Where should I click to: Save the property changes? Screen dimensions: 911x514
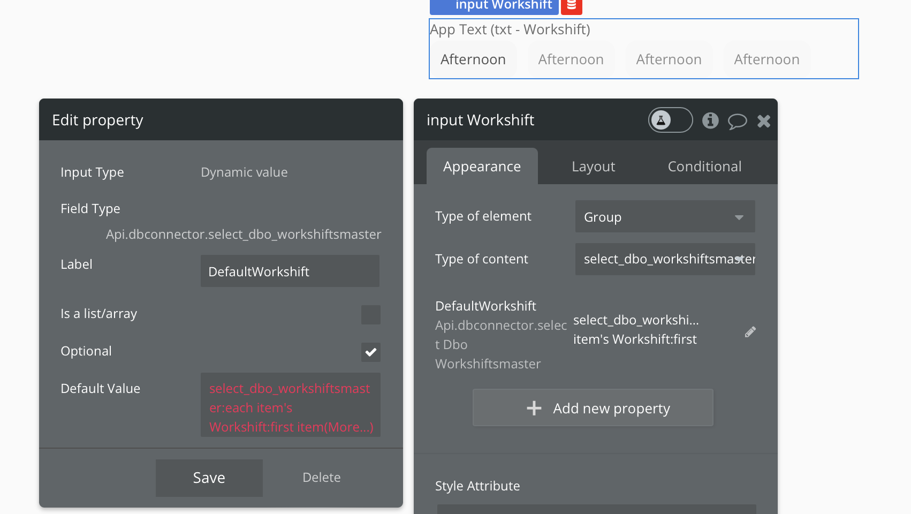coord(209,477)
